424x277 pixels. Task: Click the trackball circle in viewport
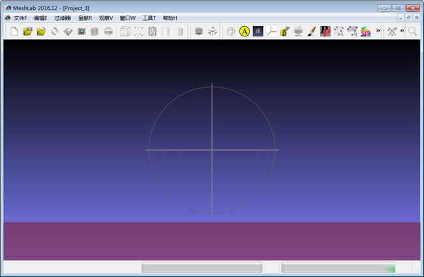click(212, 150)
